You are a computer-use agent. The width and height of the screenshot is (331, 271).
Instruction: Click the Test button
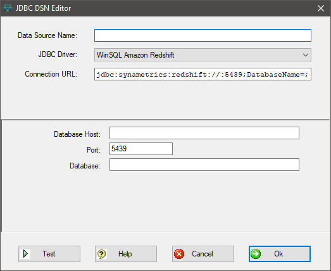[49, 254]
